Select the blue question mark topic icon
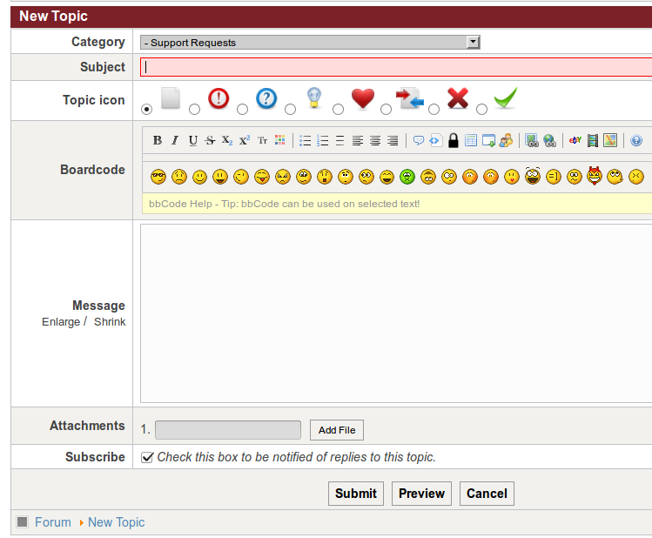 point(242,110)
